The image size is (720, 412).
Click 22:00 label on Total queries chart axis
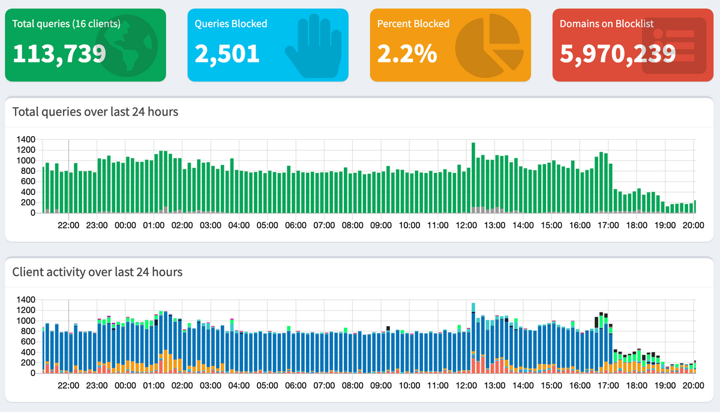coord(68,225)
